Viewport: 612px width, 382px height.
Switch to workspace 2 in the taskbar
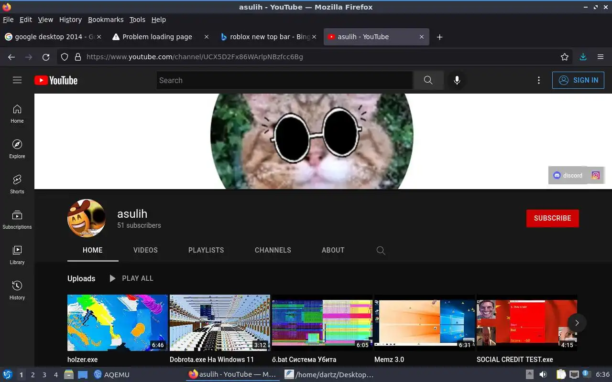(x=33, y=375)
